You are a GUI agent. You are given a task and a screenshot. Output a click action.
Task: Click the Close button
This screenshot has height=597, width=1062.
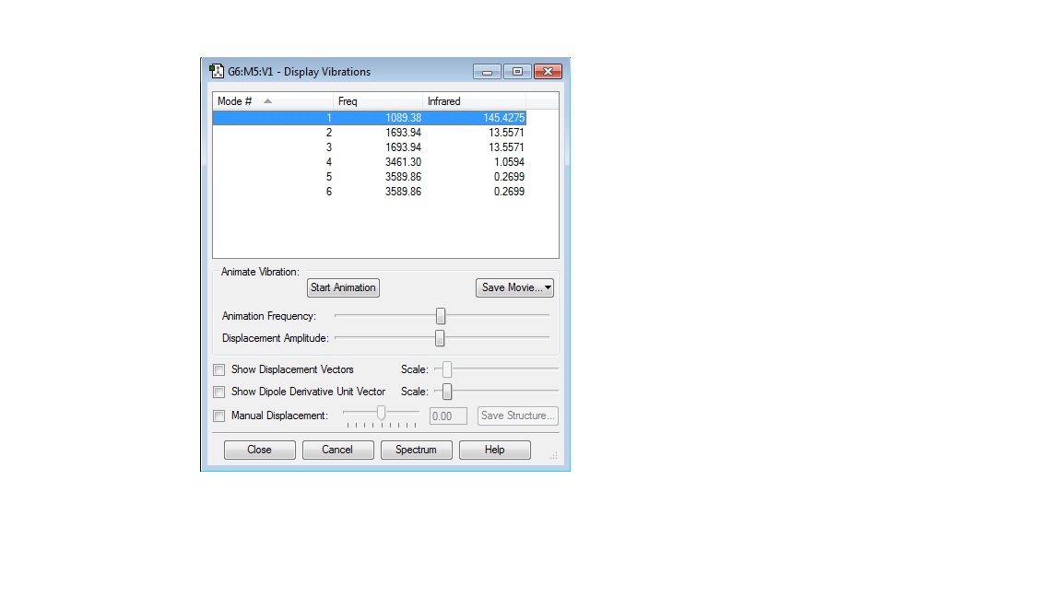click(259, 451)
